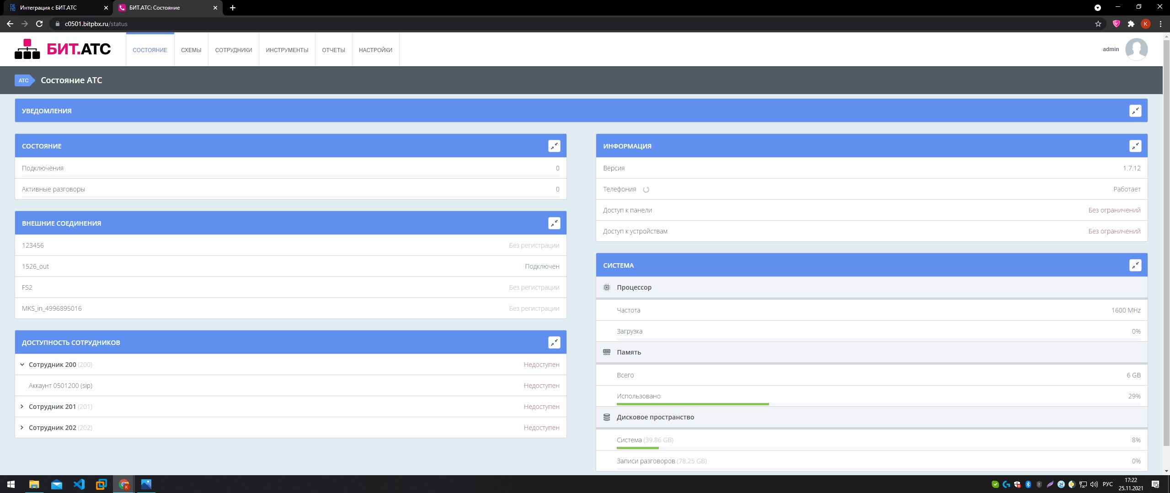This screenshot has height=493, width=1170.
Task: Open the volume control in the system tray
Action: point(1094,484)
